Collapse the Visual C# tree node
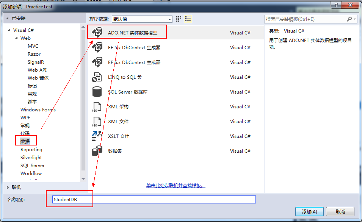Viewport: 362px width, 222px height. [9, 30]
